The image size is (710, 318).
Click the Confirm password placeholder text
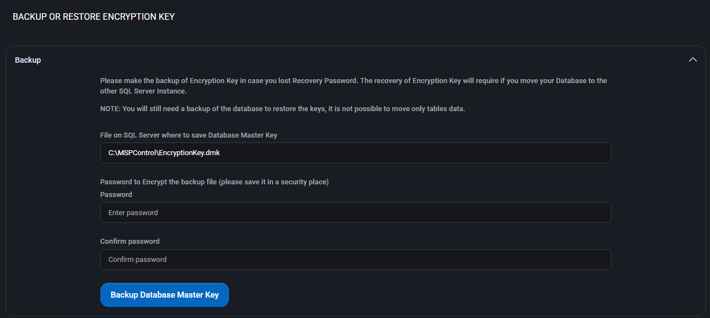pyautogui.click(x=138, y=259)
